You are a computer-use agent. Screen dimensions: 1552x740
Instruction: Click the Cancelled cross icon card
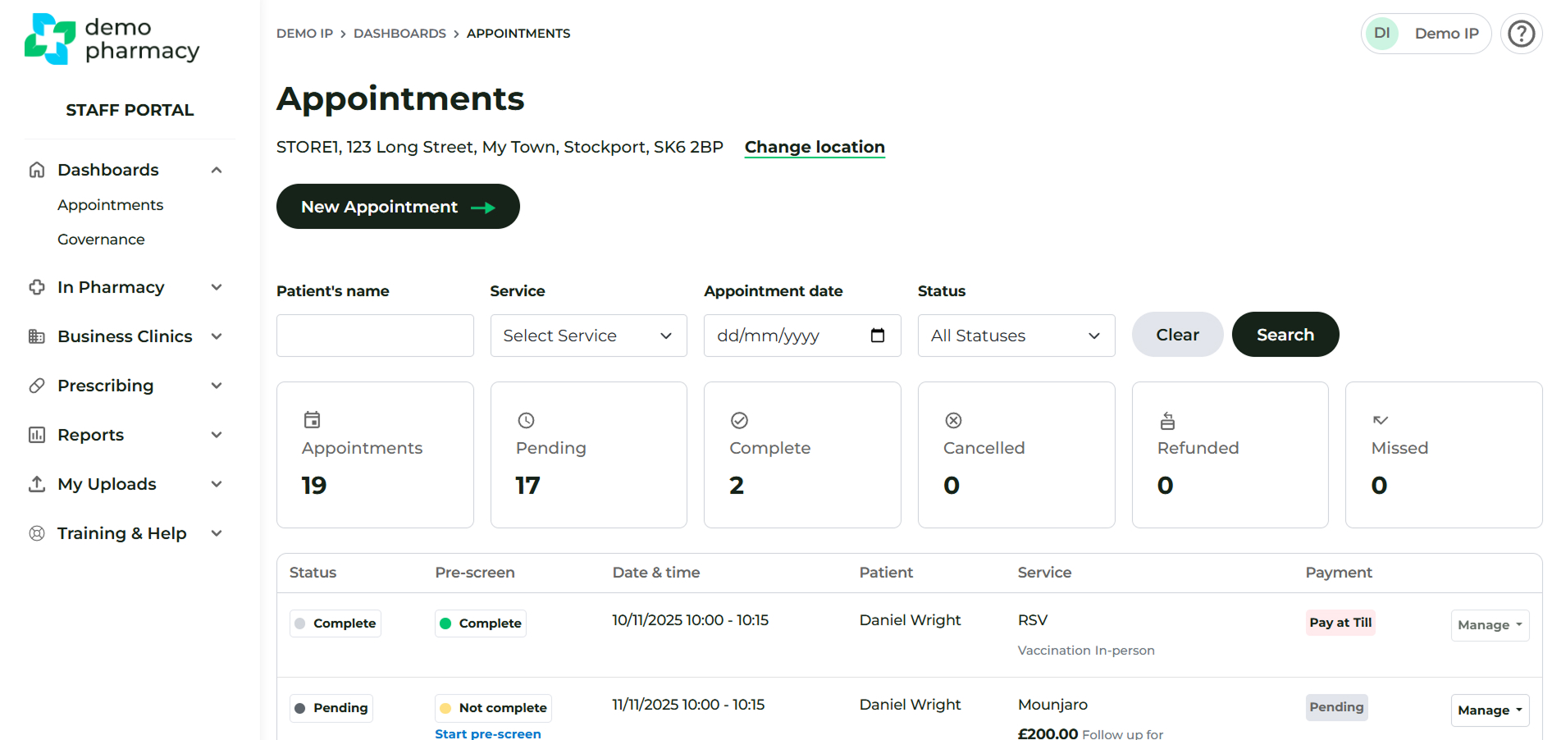[x=1016, y=455]
